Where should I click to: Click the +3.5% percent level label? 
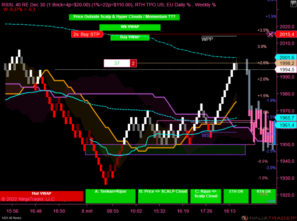pyautogui.click(x=263, y=30)
